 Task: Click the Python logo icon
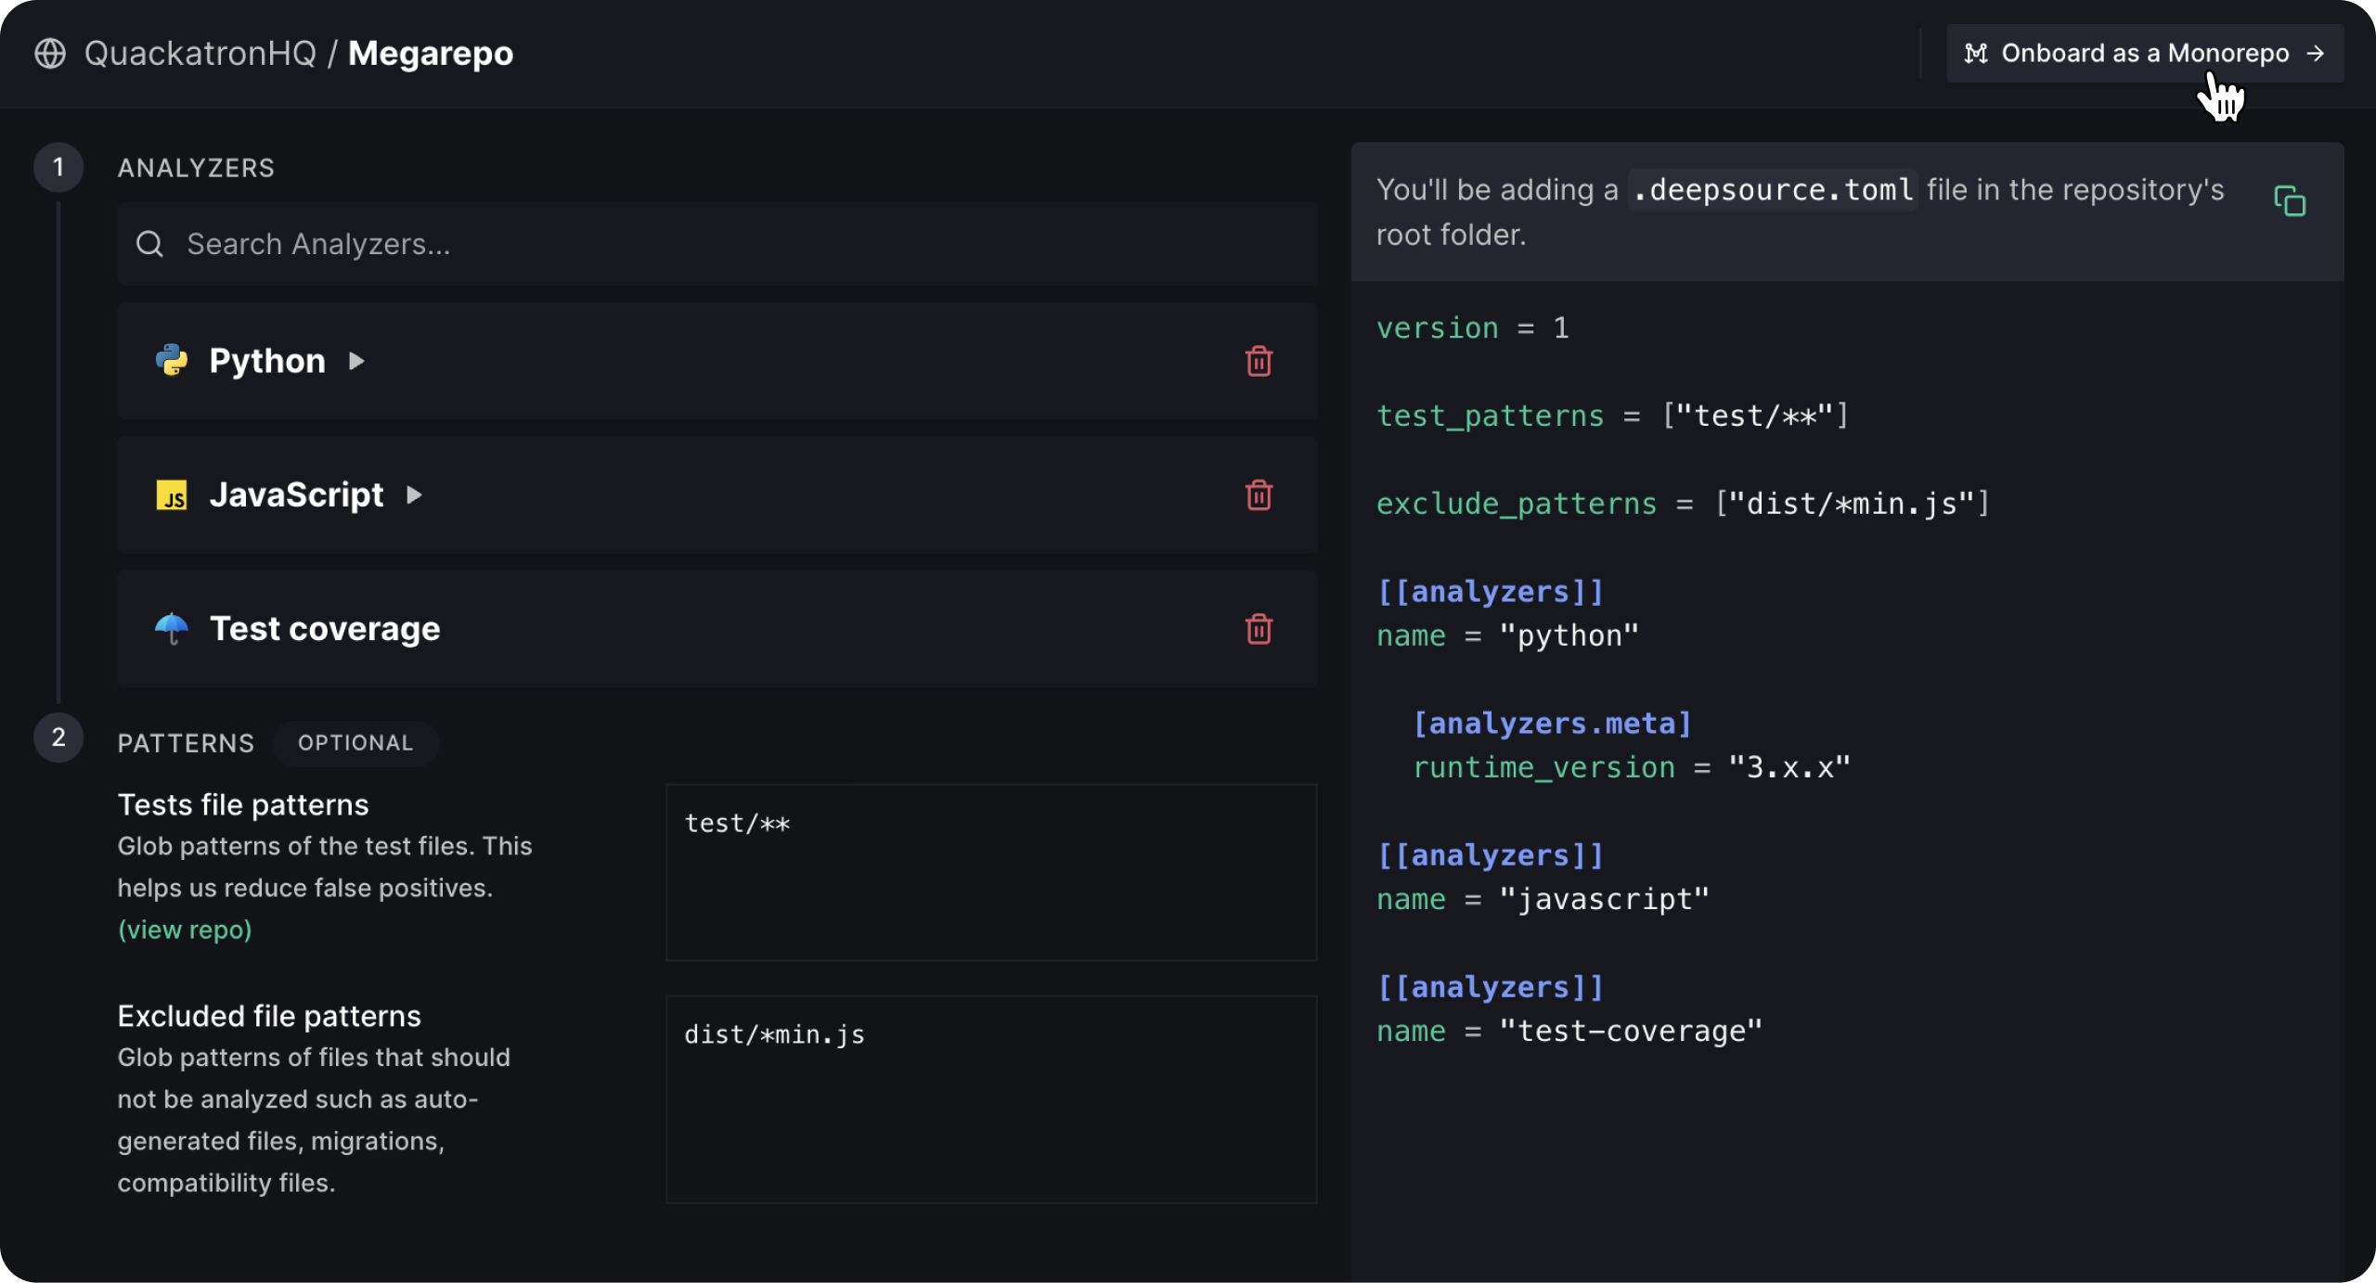[172, 361]
